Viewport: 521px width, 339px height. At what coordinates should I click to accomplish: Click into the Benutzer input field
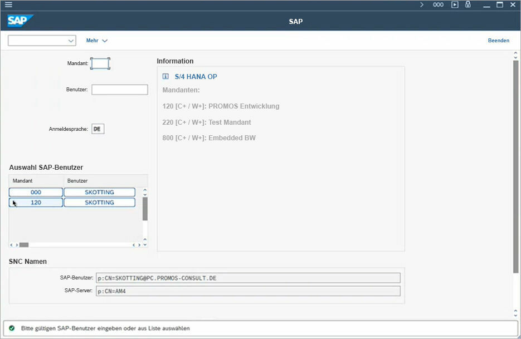click(119, 90)
